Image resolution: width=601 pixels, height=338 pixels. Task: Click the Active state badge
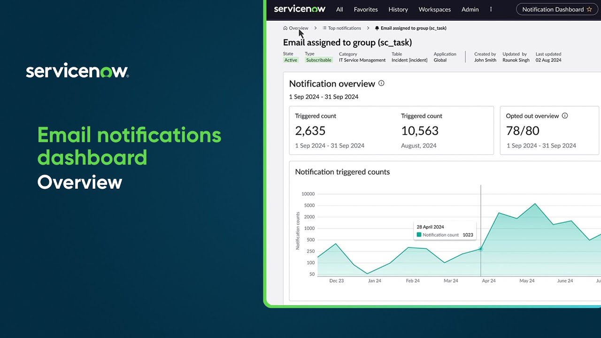[291, 60]
